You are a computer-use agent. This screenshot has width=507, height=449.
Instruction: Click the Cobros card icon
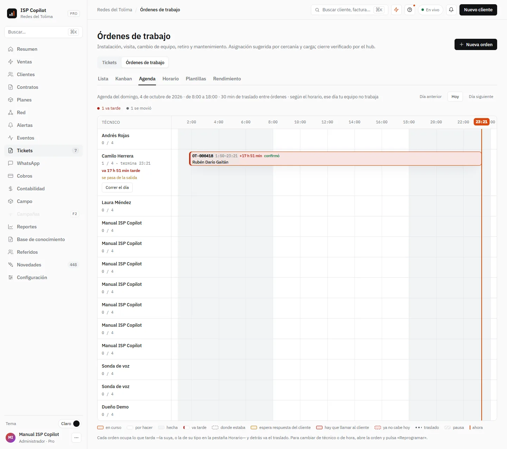pyautogui.click(x=11, y=176)
